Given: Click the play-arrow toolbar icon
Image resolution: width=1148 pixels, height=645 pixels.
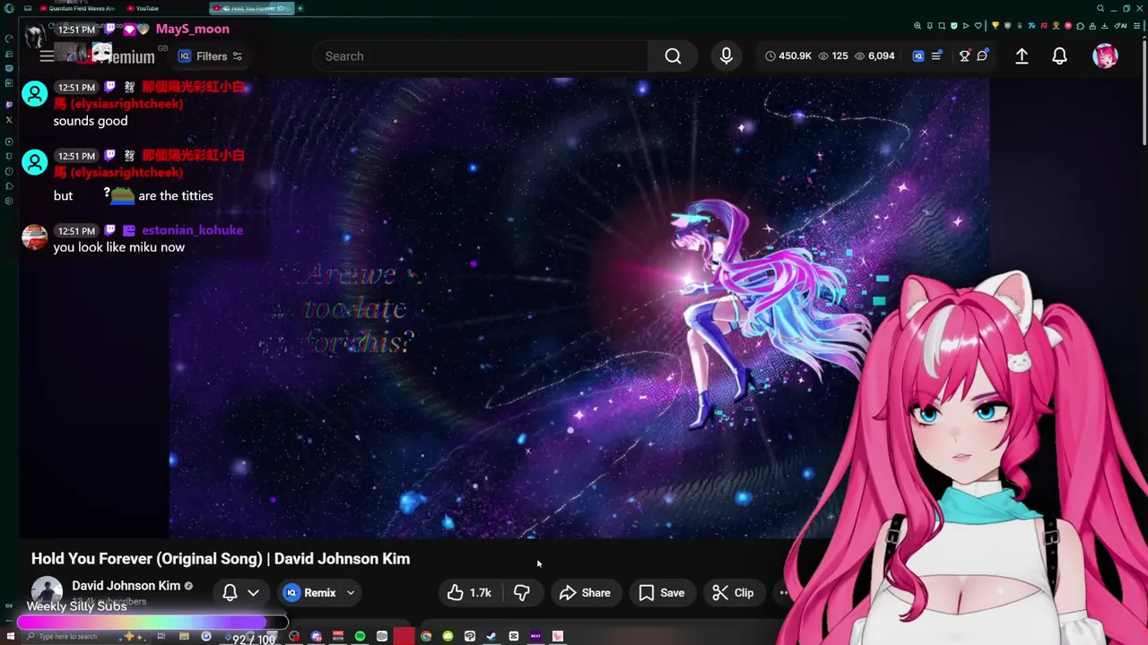Looking at the screenshot, I should coord(966,25).
